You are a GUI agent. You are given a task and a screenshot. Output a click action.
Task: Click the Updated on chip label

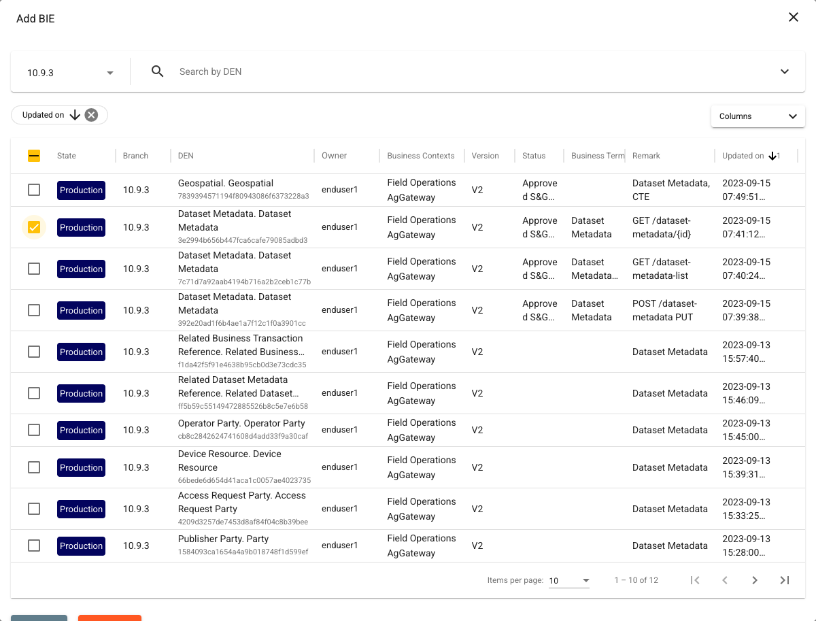(x=43, y=115)
